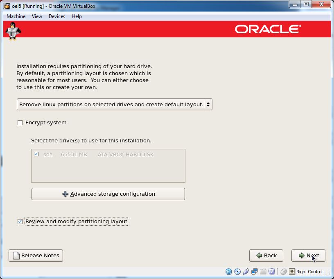334x279 pixels.
Task: Click the virtualization chip status icon
Action: click(272, 272)
